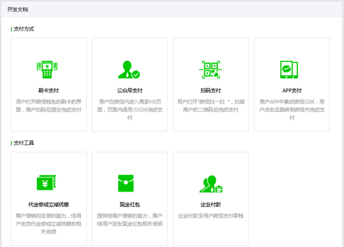This screenshot has width=344, height=247.
Task: Select the 代金券或立减优惠 title
Action: [x=48, y=205]
